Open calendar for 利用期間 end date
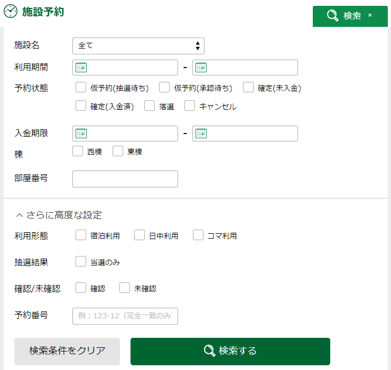The image size is (391, 370). click(x=201, y=68)
